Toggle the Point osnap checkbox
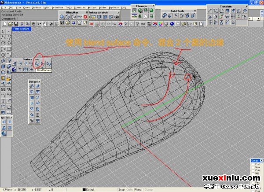Screen dimensions: 264x192 (x=253, y=170)
